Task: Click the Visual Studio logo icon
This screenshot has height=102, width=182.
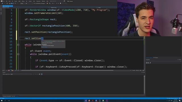Action: 1,1
